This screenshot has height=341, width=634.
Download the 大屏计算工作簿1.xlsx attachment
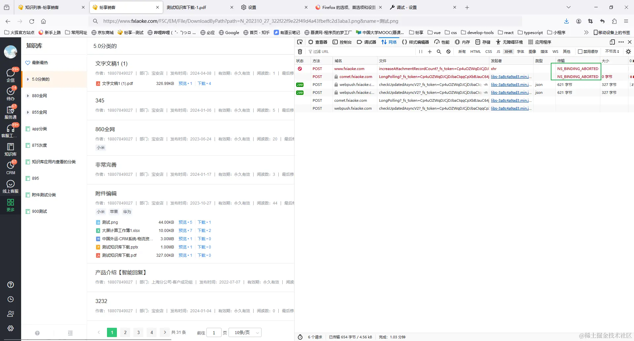tap(204, 231)
